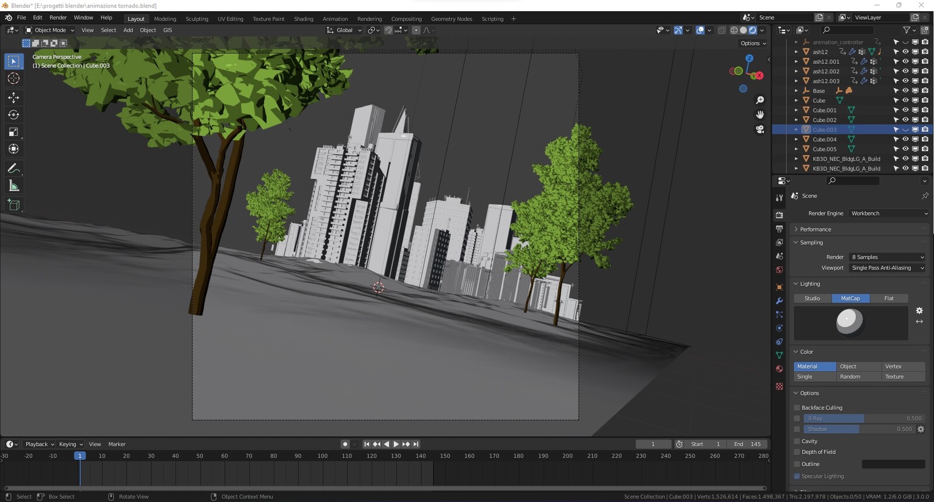Open Modifier wrench properties tab
The height and width of the screenshot is (502, 934).
point(779,301)
